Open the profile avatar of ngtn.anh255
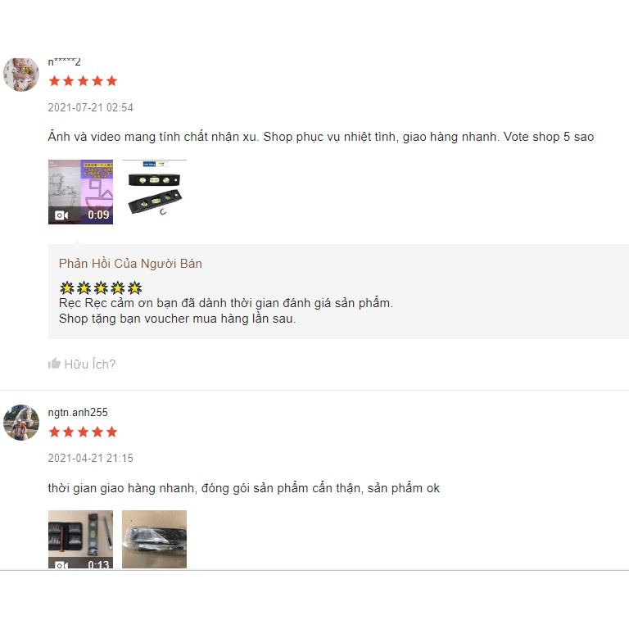Screen dimensions: 629x629 [x=21, y=423]
